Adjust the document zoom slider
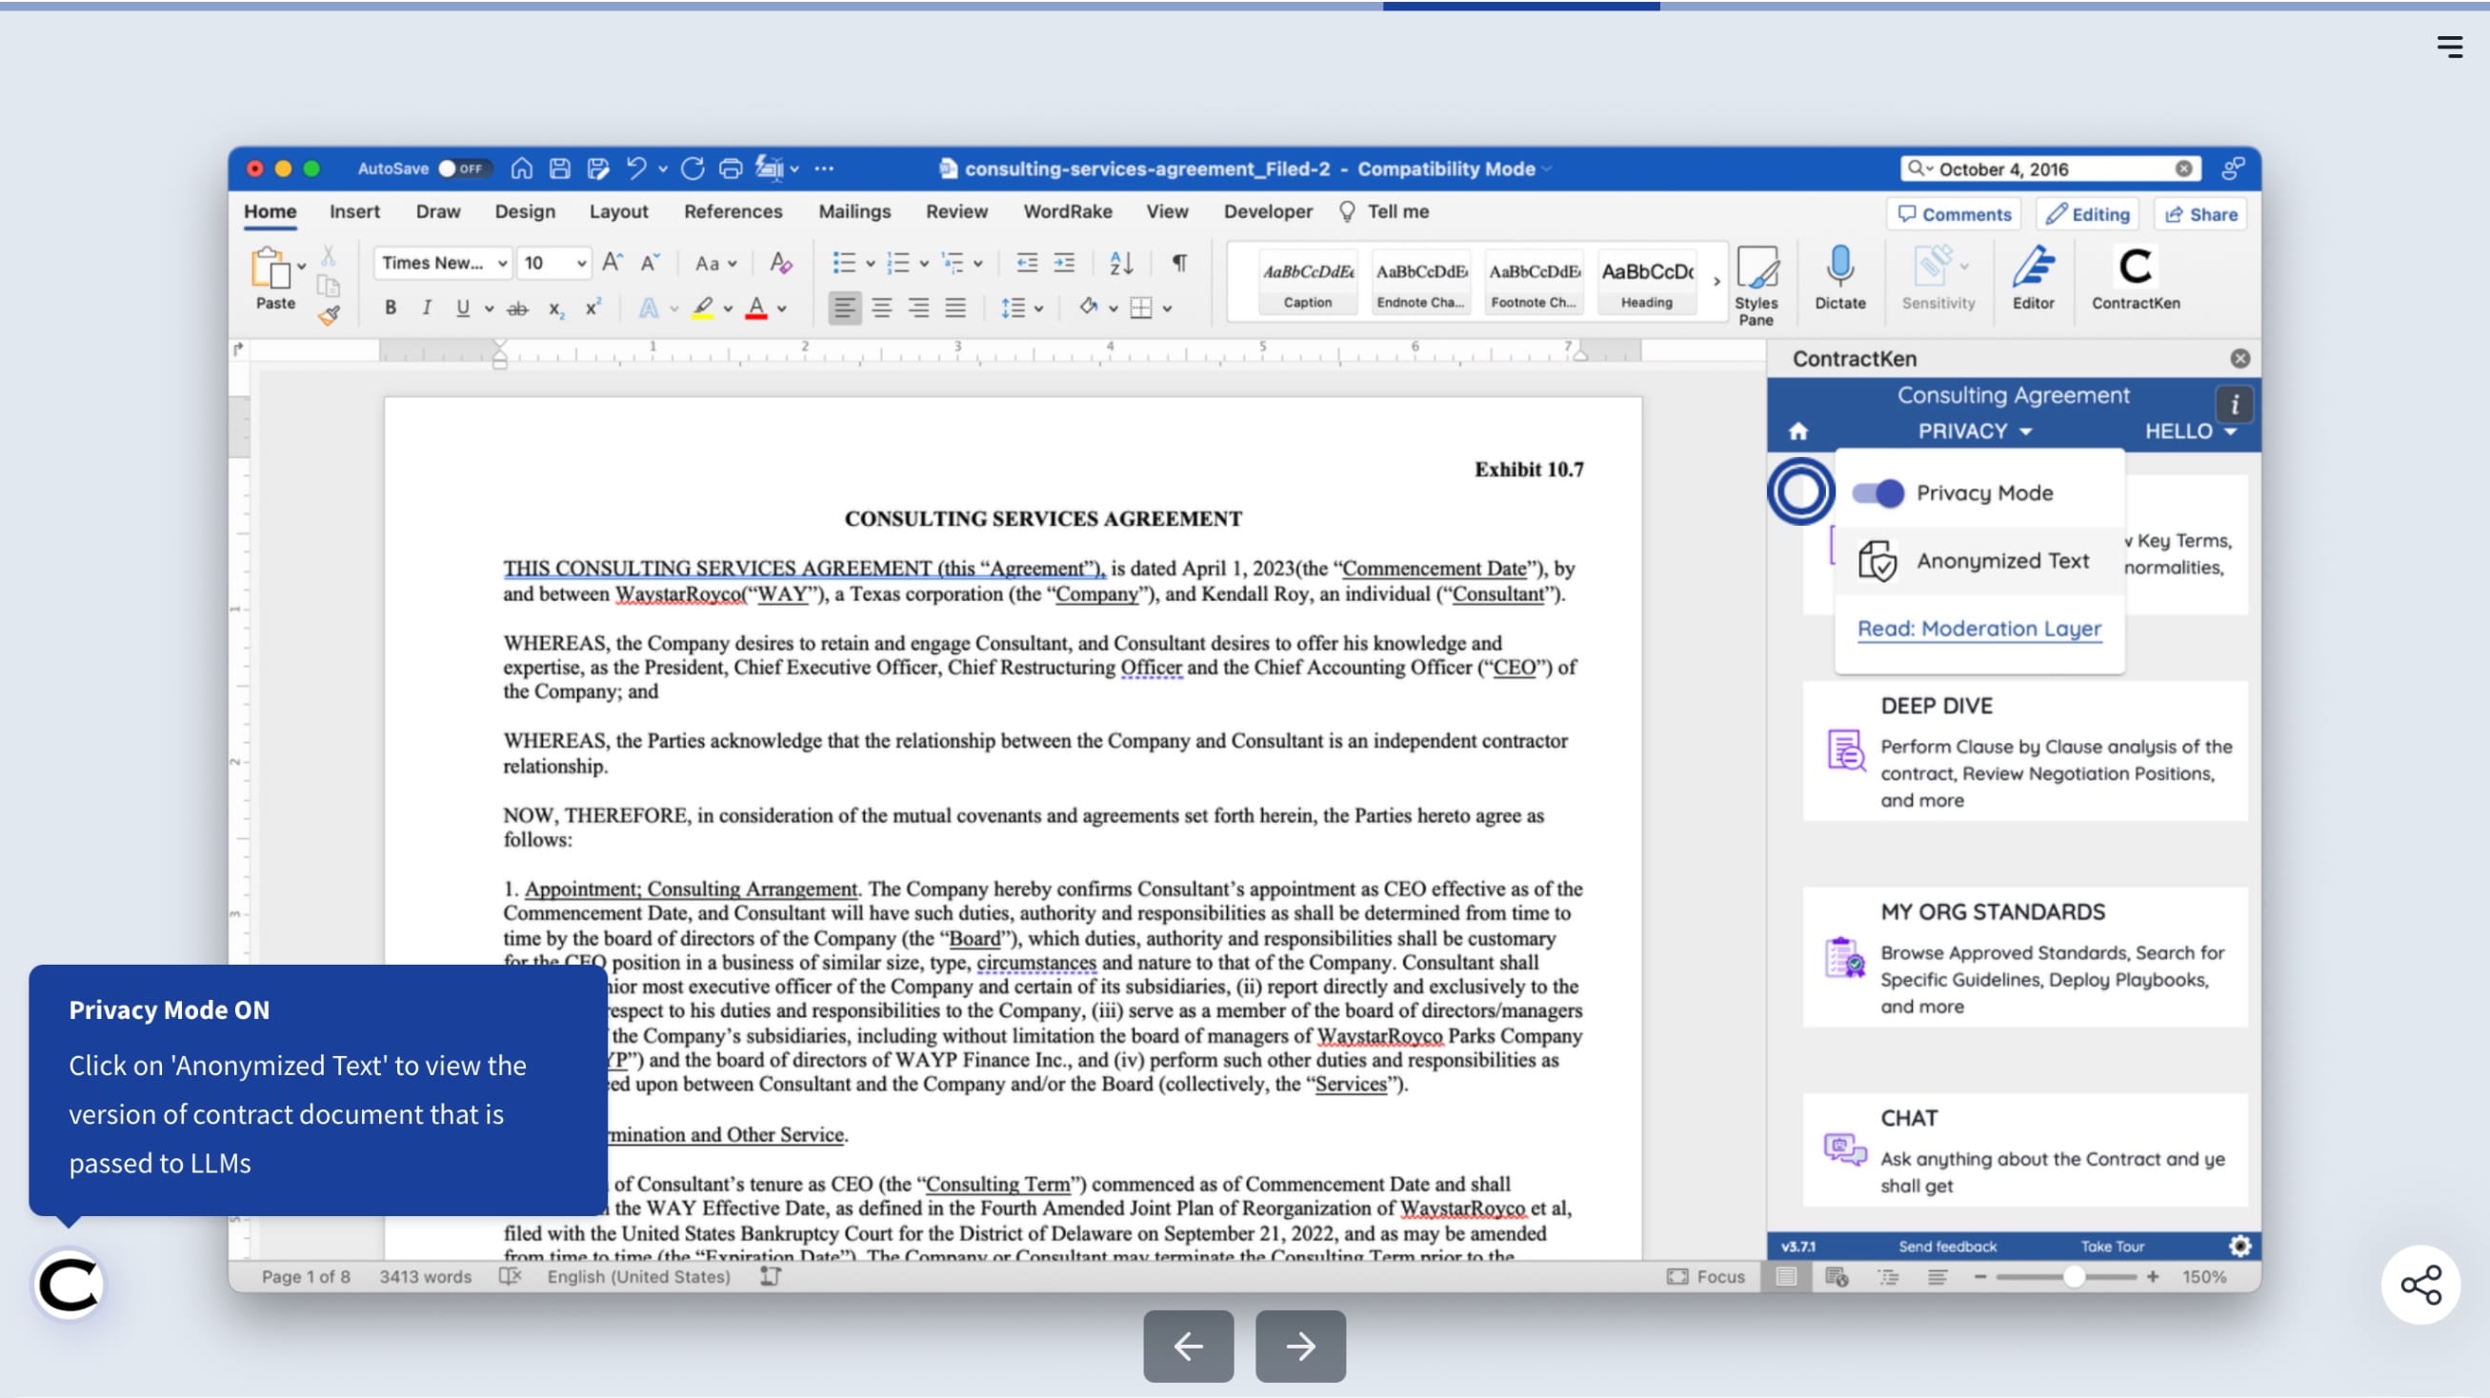The image size is (2490, 1398). [x=2073, y=1277]
